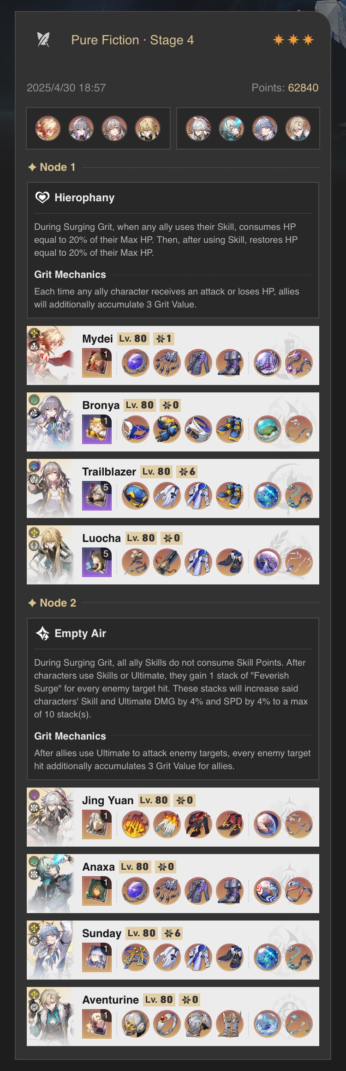Click the three-star rating
This screenshot has height=1071, width=346.
pos(293,40)
